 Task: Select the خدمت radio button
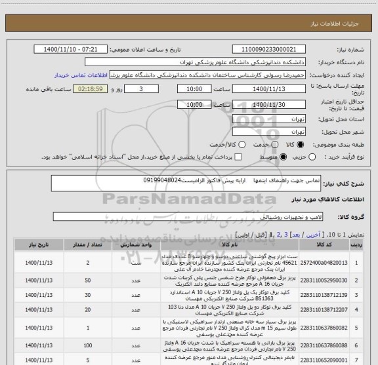coord(274,144)
